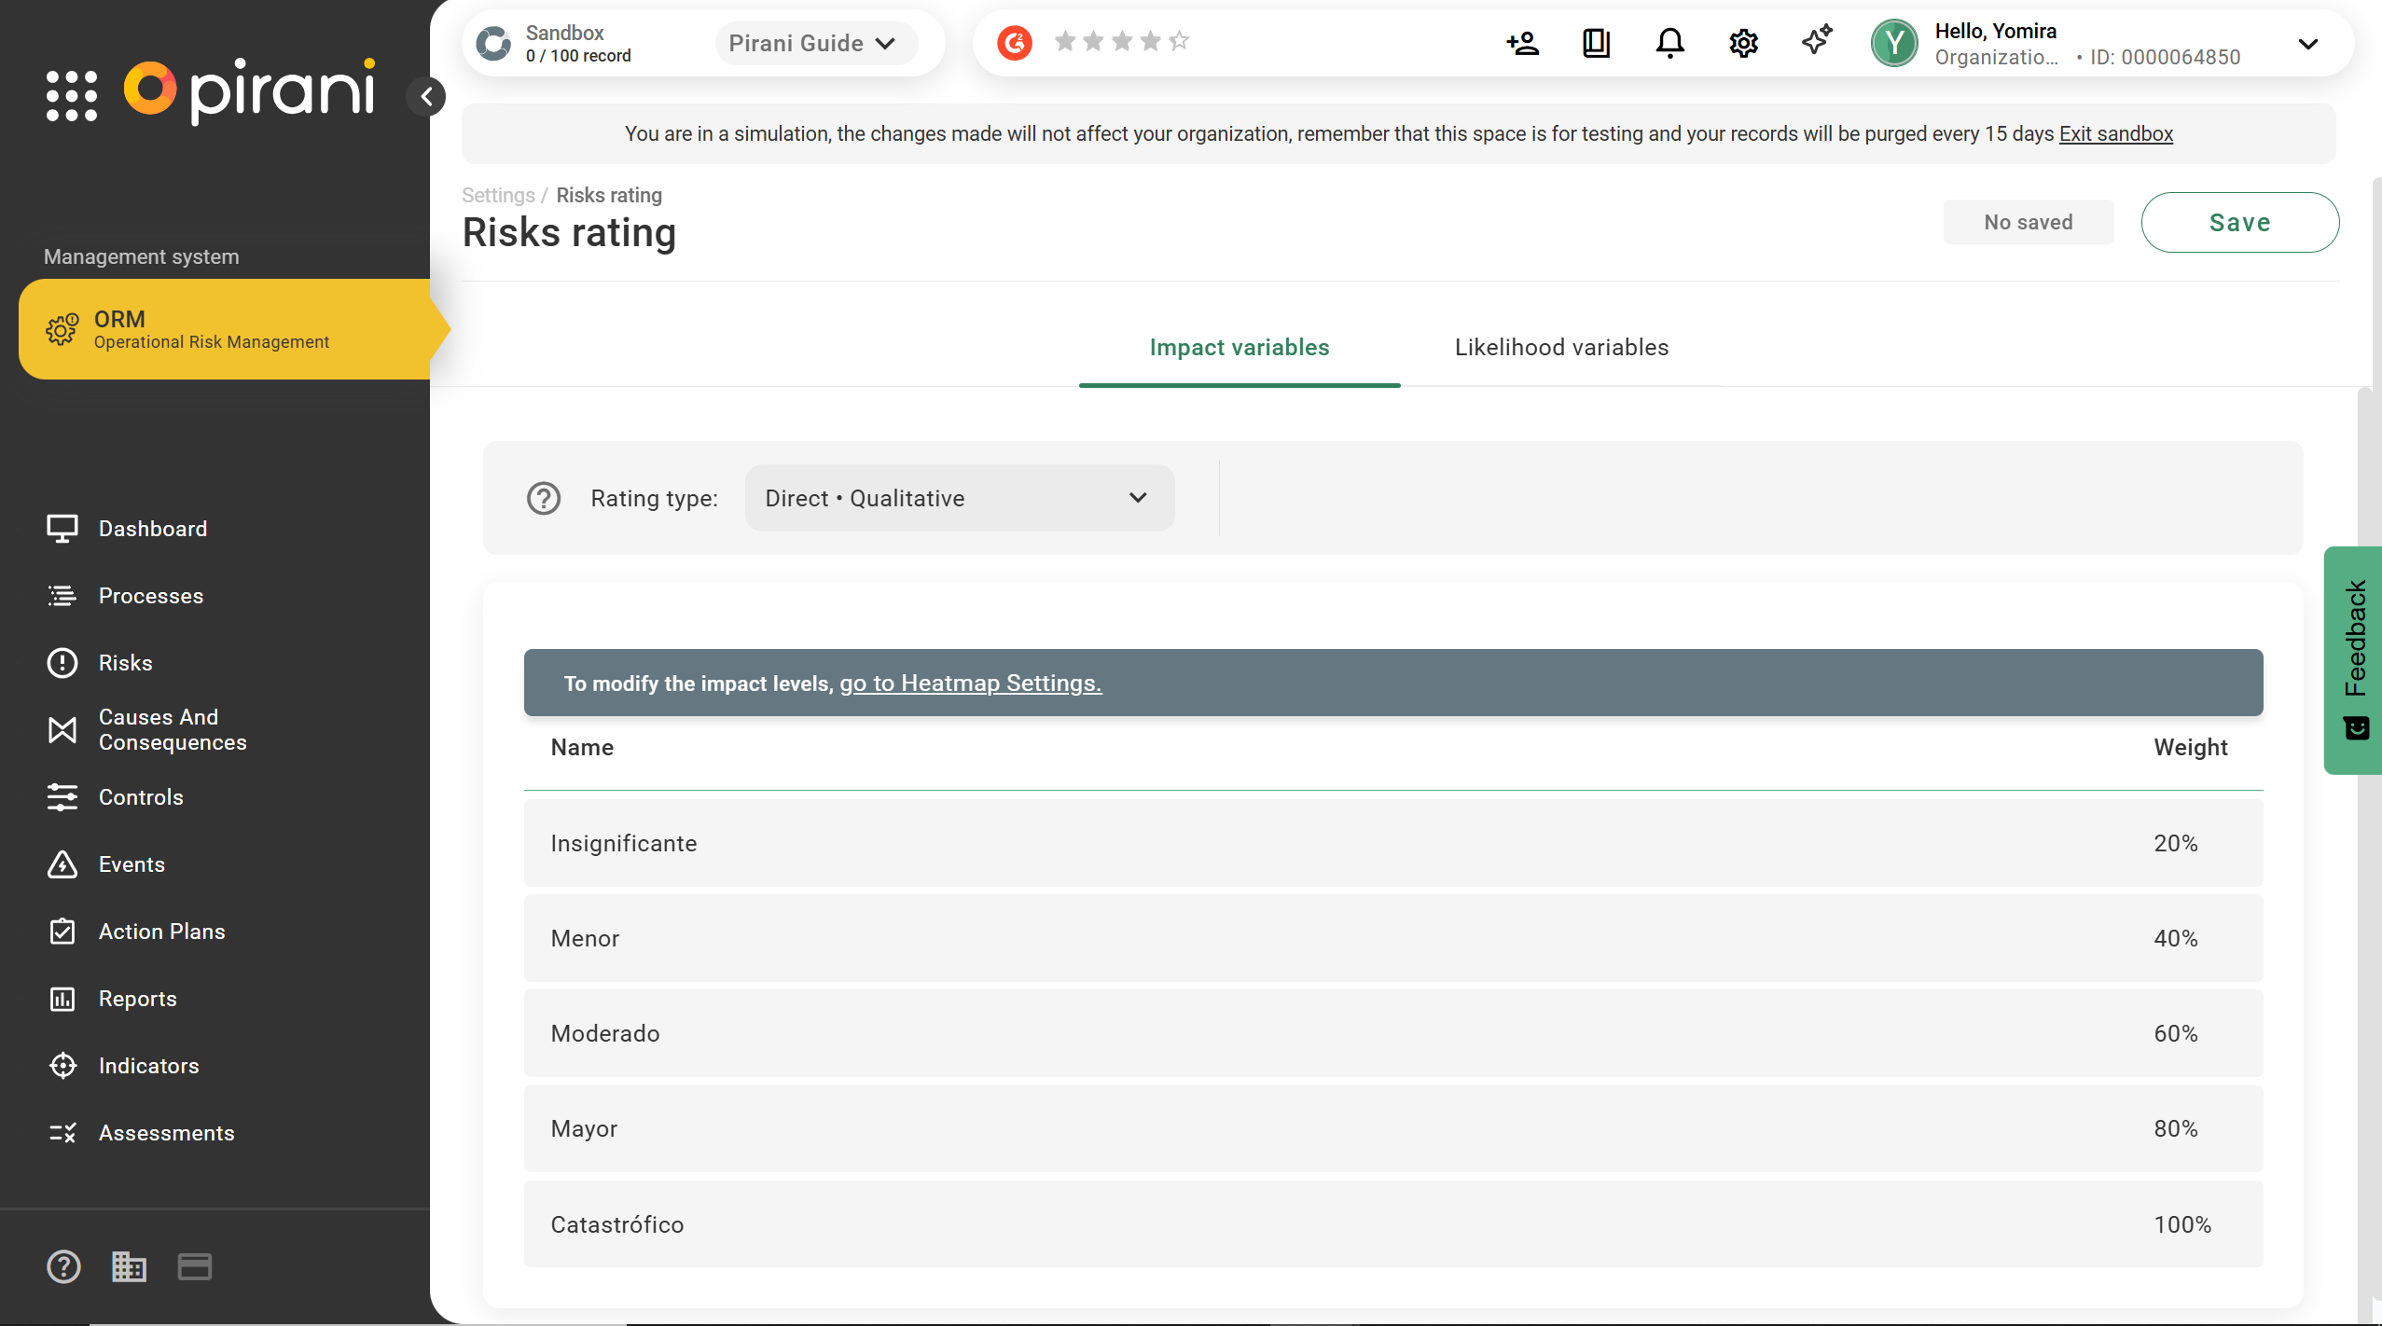Click the rating type help icon
The image size is (2382, 1326).
click(x=544, y=498)
